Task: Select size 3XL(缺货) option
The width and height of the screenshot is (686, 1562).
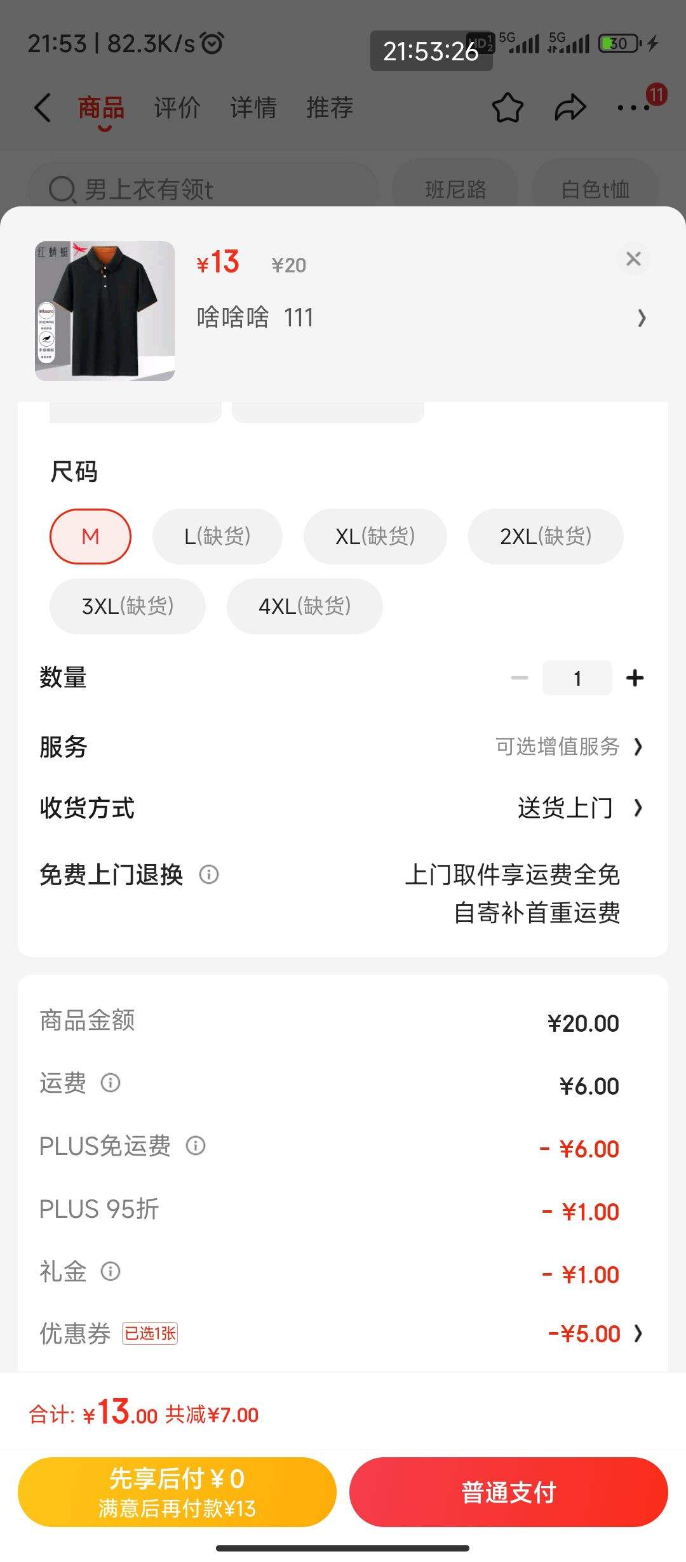Action: click(128, 606)
